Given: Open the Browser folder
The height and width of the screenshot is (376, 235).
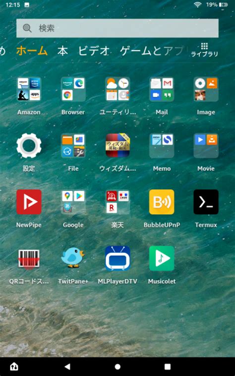Looking at the screenshot, I should coord(73,89).
